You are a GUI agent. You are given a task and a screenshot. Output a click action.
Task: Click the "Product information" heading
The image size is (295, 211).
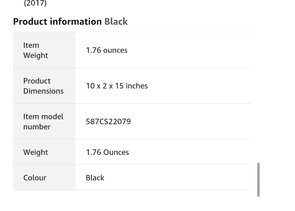(x=57, y=21)
